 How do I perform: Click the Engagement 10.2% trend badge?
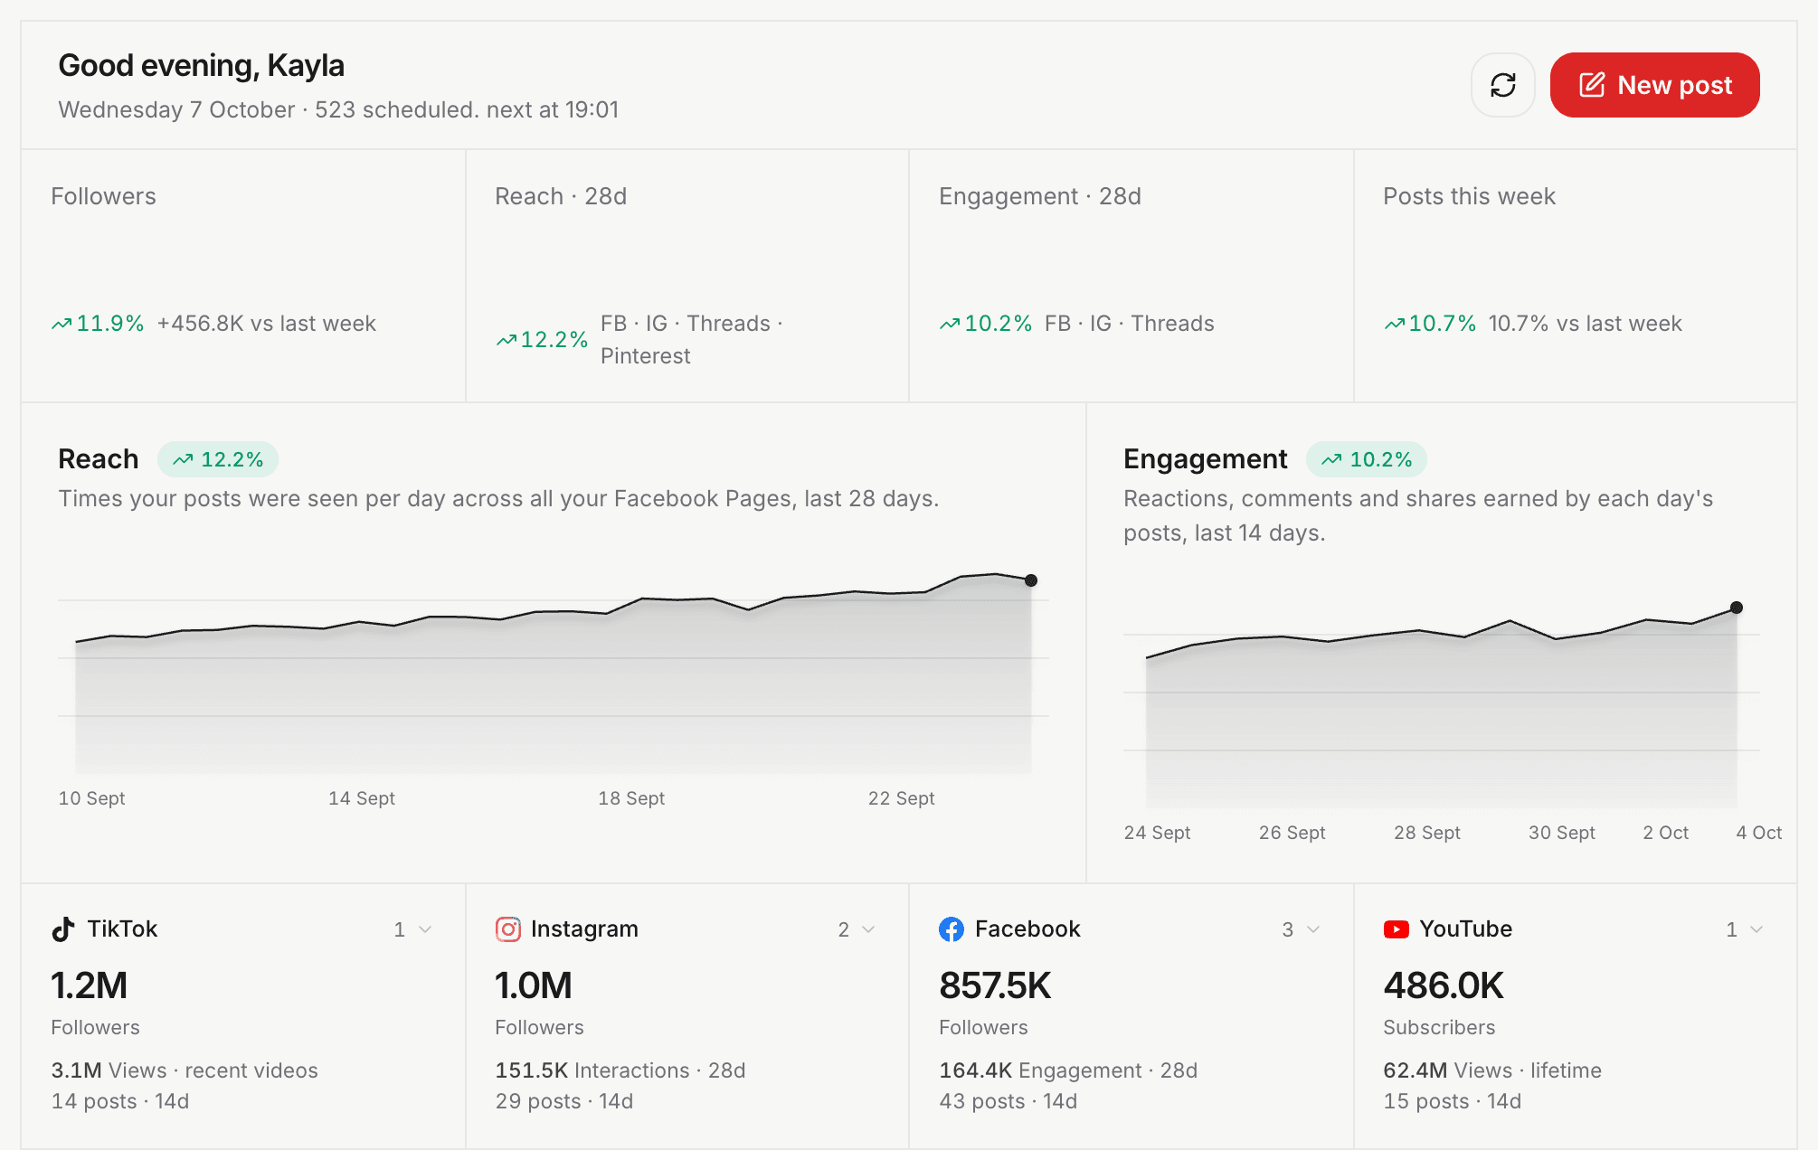pos(1367,459)
